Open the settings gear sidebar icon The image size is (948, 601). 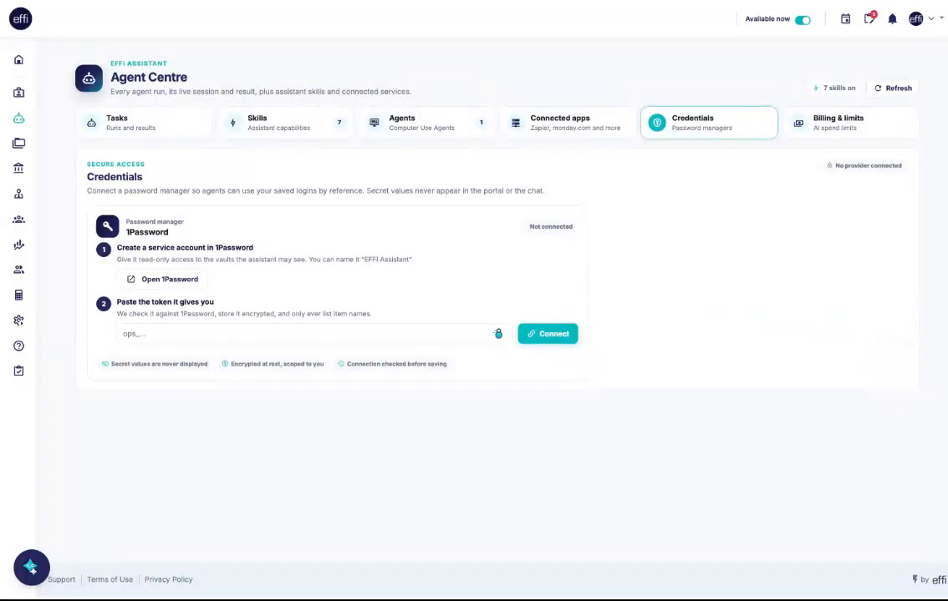(x=18, y=321)
